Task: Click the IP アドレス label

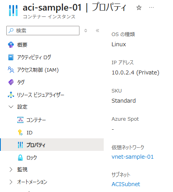Action: 123,62
